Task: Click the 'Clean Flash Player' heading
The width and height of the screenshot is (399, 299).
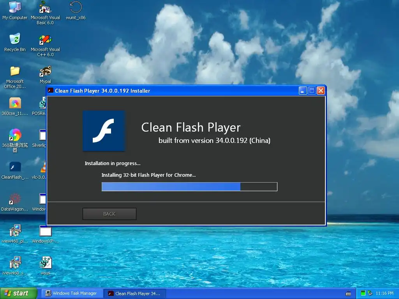Action: pyautogui.click(x=191, y=127)
